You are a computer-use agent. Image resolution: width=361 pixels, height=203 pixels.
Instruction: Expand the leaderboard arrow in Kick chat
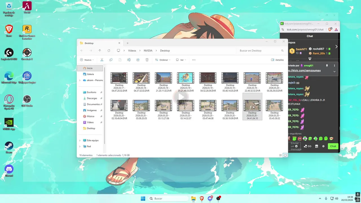pyautogui.click(x=336, y=47)
